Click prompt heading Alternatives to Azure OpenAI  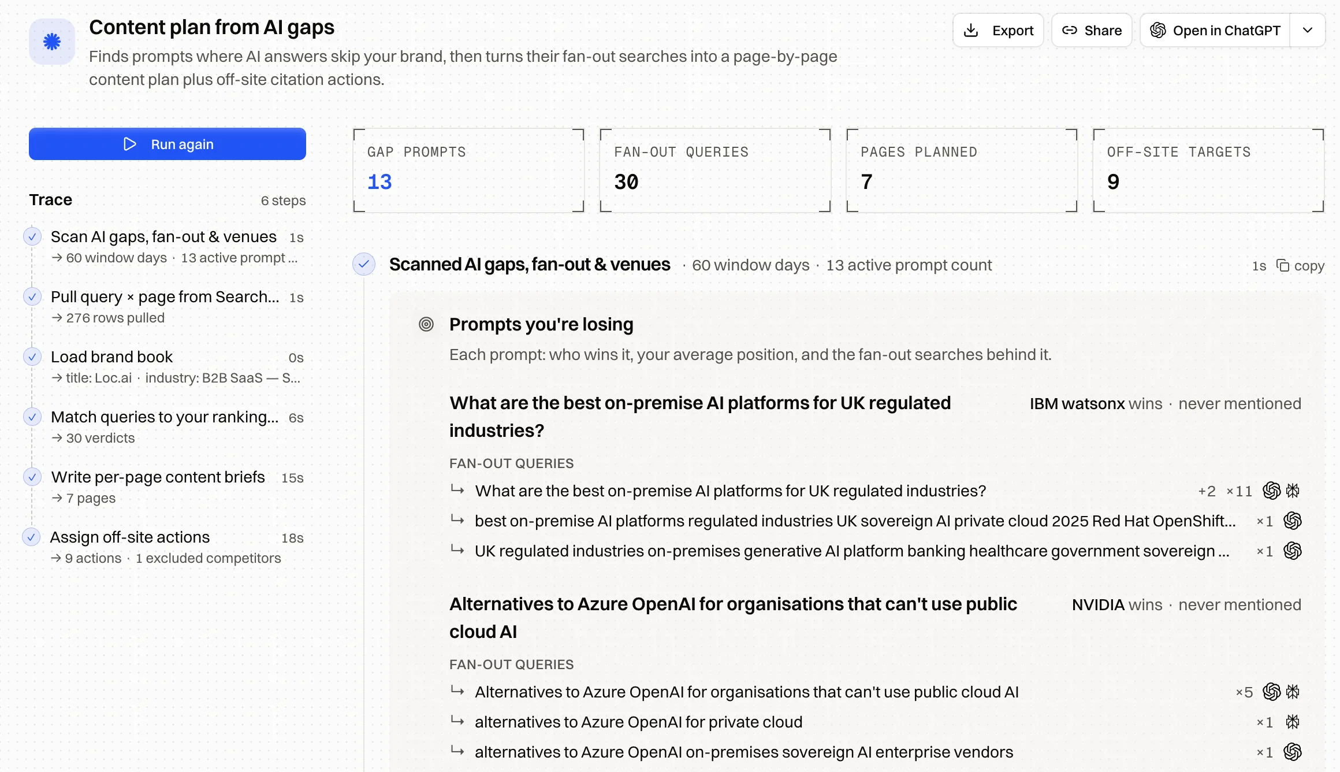tap(733, 618)
